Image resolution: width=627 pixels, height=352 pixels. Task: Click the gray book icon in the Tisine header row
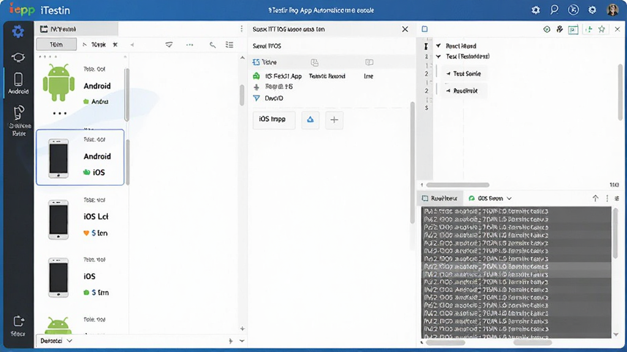[369, 62]
